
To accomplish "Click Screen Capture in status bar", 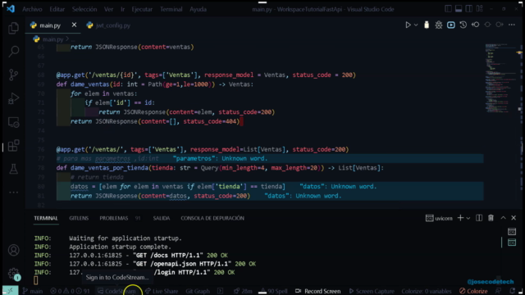I will point(372,291).
